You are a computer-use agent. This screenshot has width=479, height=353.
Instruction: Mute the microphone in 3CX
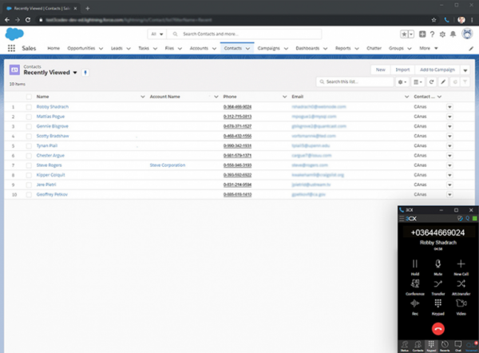click(x=437, y=265)
